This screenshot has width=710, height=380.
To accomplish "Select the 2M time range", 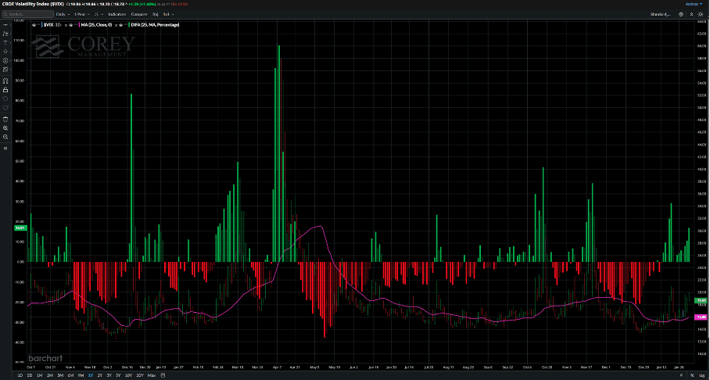I will [50, 375].
